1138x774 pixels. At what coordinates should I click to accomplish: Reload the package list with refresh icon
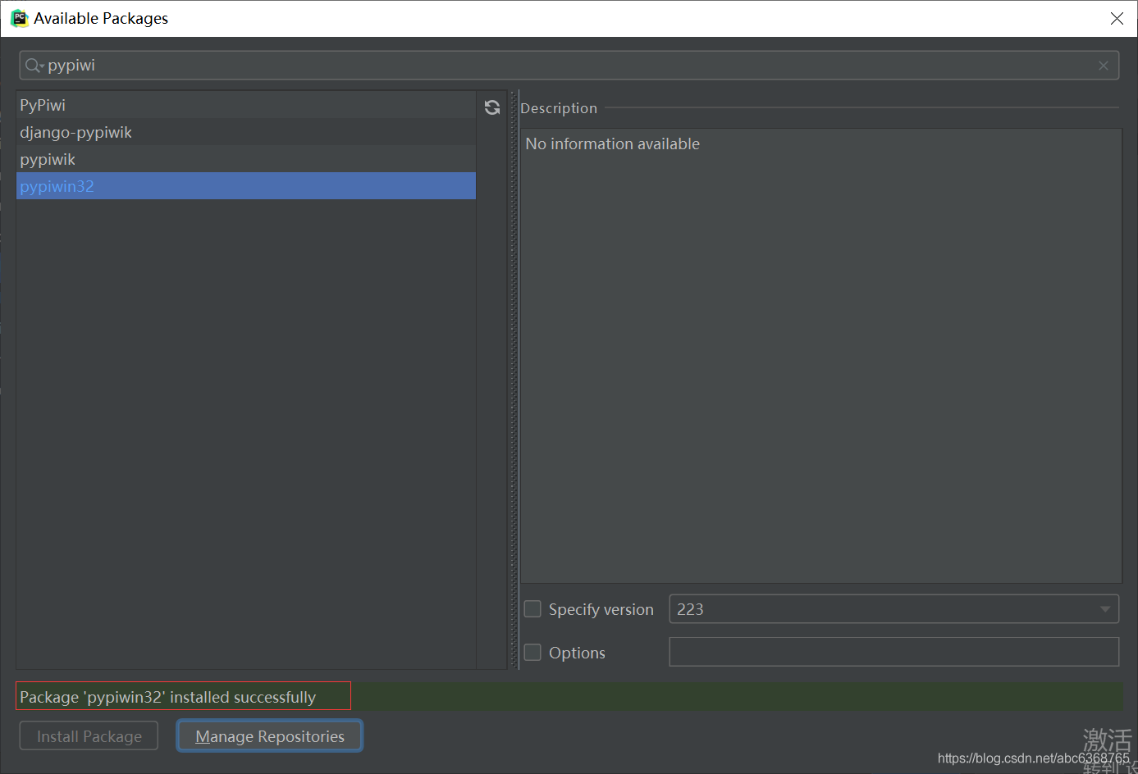pyautogui.click(x=492, y=107)
